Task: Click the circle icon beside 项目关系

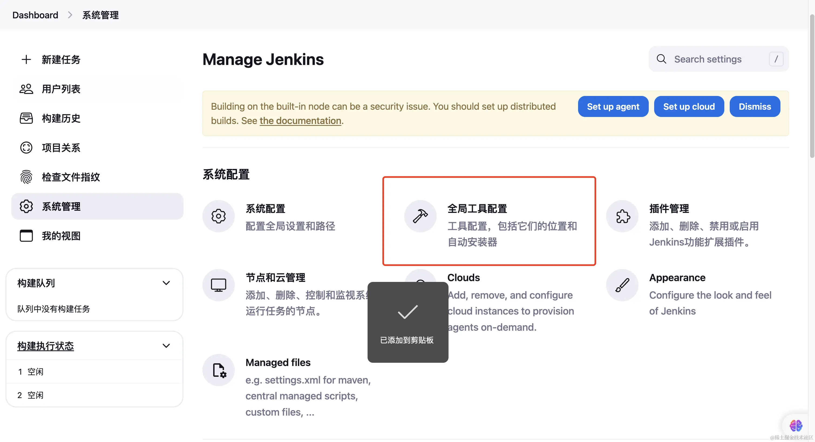Action: tap(26, 147)
